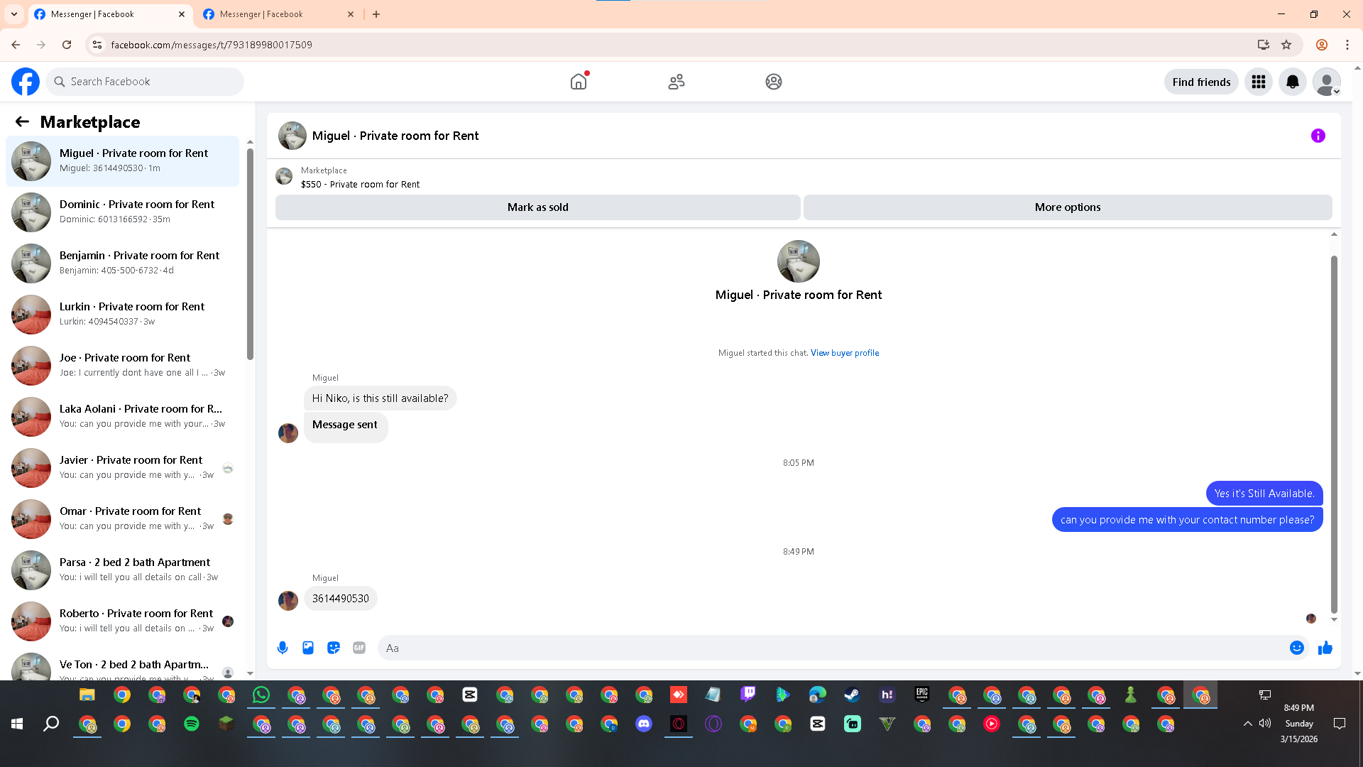Click the chat message scrollbar
Viewport: 1363px width, 767px height.
coord(1334,433)
